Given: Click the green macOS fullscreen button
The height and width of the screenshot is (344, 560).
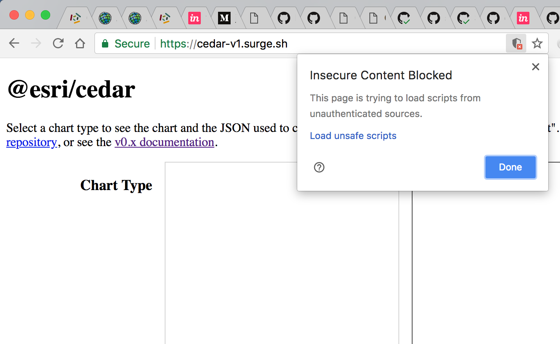Looking at the screenshot, I should (45, 15).
